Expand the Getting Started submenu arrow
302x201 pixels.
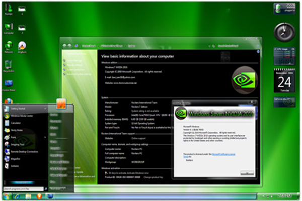[x=45, y=109]
